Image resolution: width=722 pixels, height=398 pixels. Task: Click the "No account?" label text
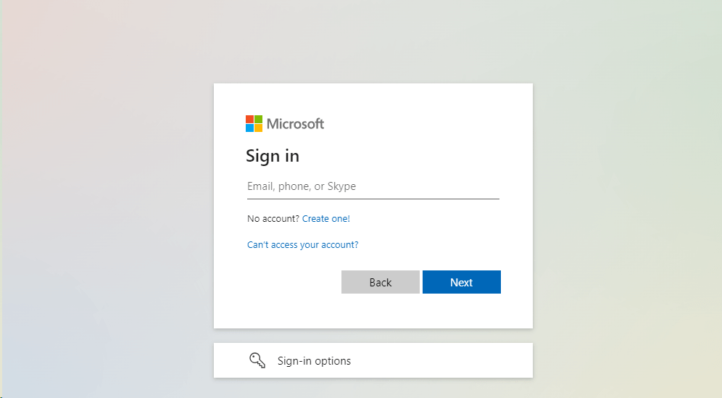pos(273,218)
